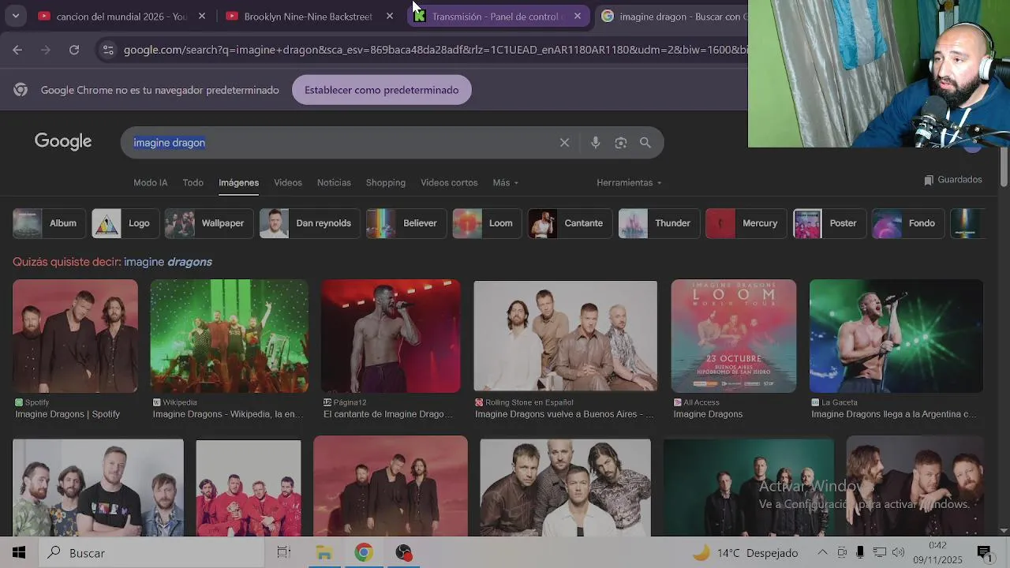Start voice search with the microphone icon
The height and width of the screenshot is (568, 1010).
pyautogui.click(x=596, y=143)
